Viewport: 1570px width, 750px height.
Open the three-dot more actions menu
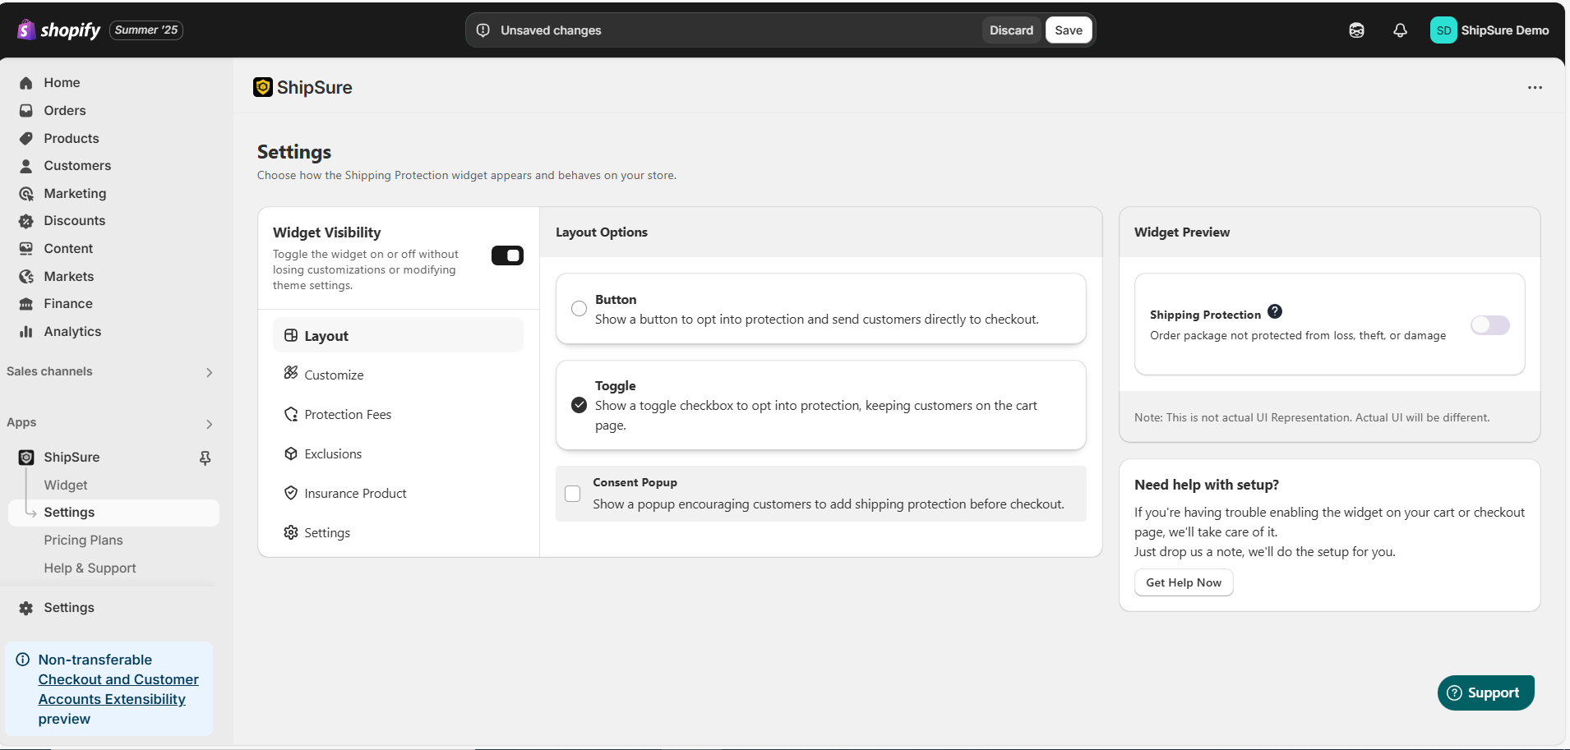click(1535, 88)
